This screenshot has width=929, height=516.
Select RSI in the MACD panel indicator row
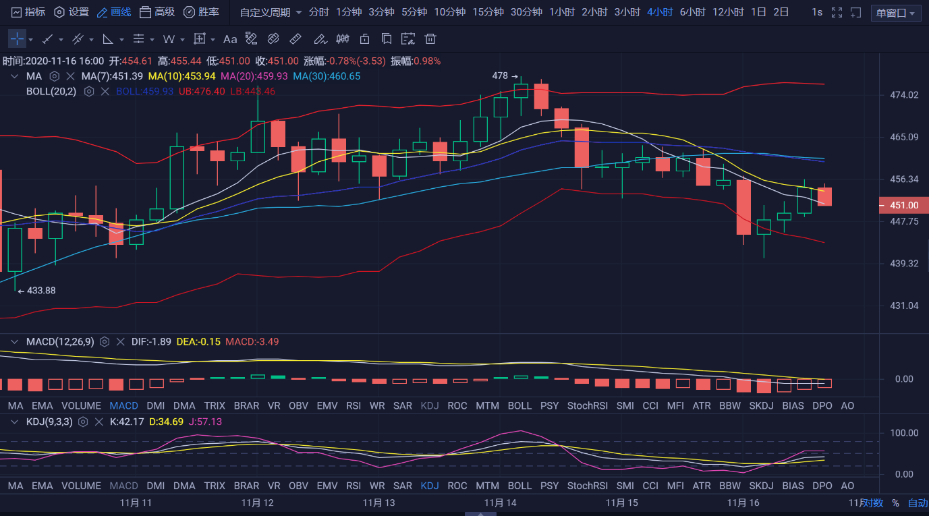(x=353, y=405)
